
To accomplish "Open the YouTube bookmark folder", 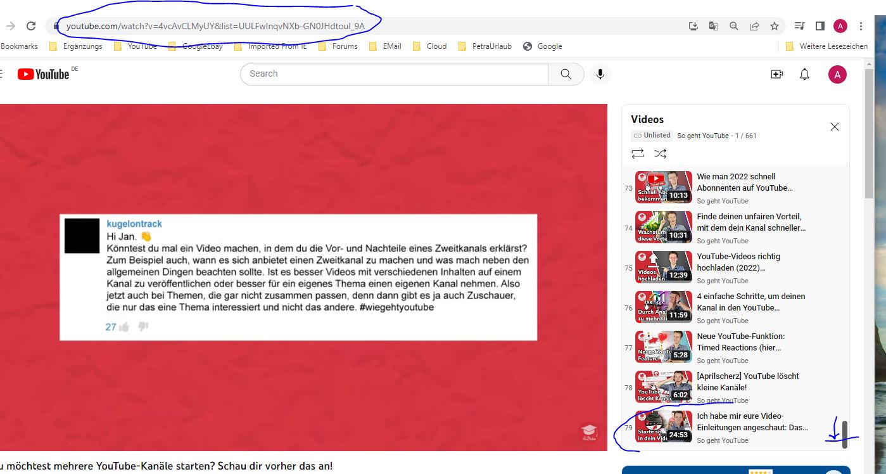I will pos(136,46).
